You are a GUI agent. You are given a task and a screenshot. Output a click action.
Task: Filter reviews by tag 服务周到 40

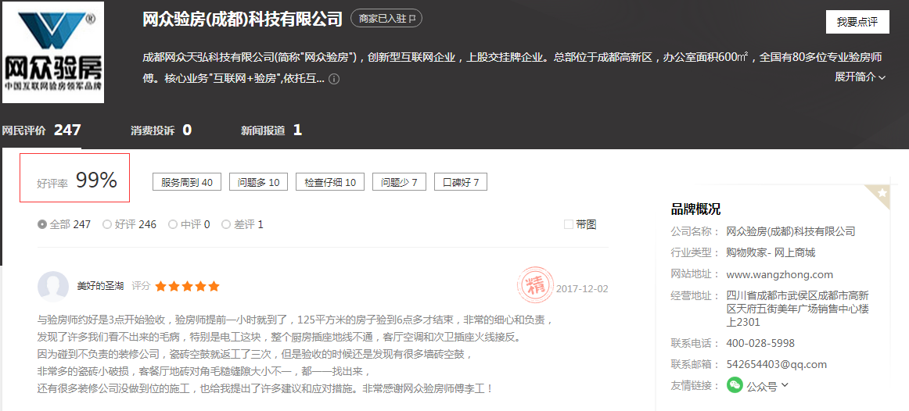point(187,182)
